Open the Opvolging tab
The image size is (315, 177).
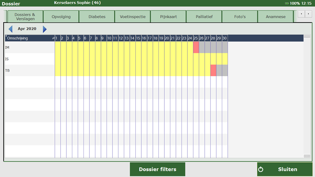[x=61, y=17]
